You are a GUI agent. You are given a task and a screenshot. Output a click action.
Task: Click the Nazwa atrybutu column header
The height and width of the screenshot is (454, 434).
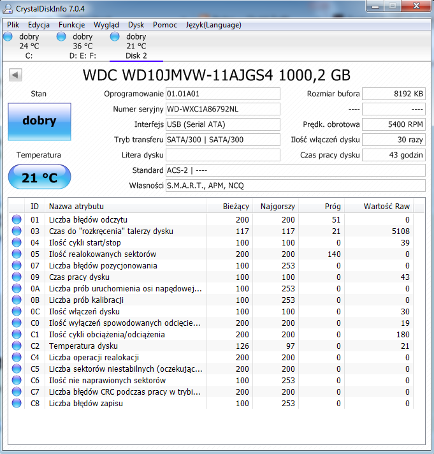coord(126,207)
